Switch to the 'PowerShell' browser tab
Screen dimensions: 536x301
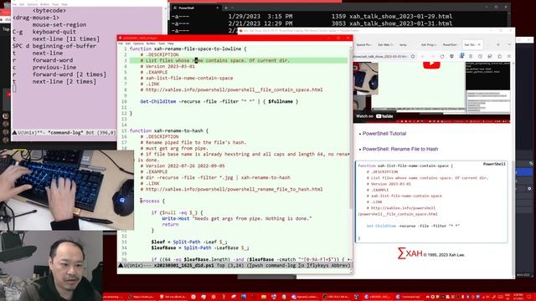[450, 44]
